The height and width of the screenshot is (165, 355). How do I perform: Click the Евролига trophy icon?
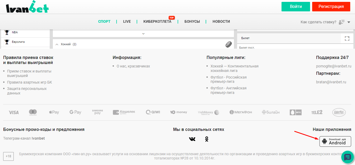(7, 42)
